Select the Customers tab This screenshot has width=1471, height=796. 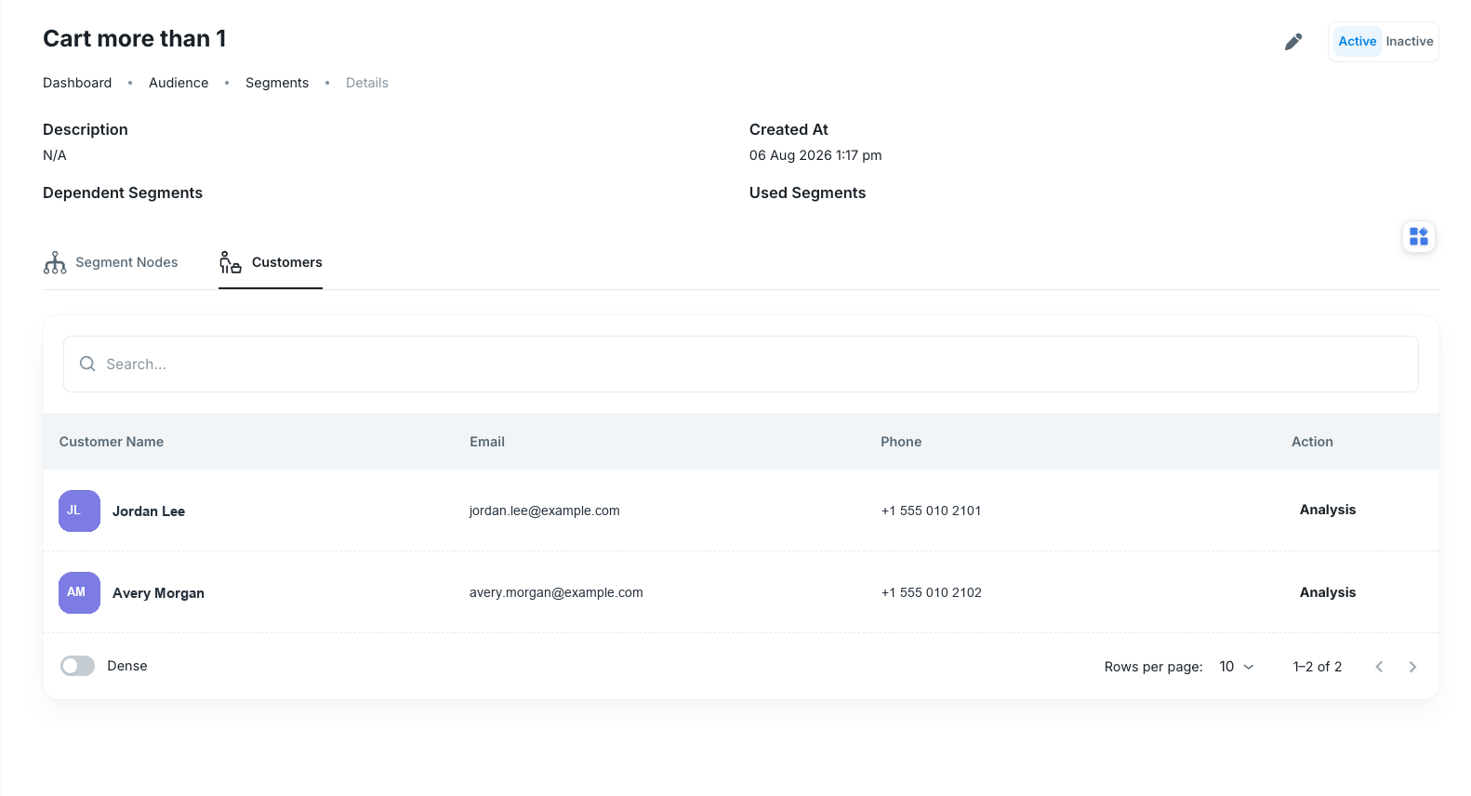[271, 263]
